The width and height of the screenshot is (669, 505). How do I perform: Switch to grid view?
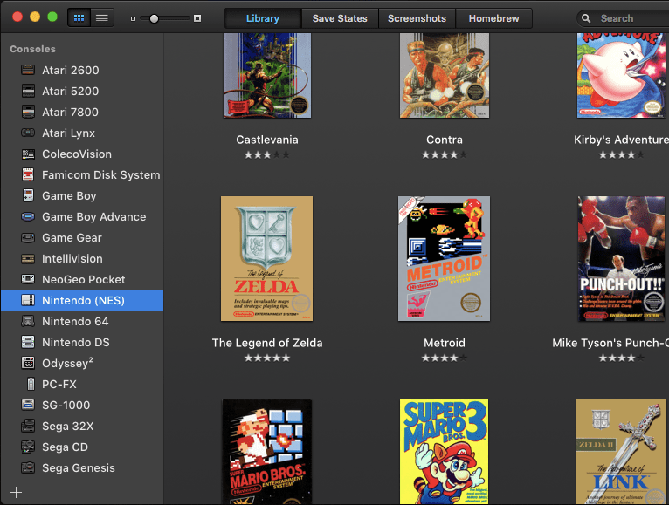coord(79,18)
